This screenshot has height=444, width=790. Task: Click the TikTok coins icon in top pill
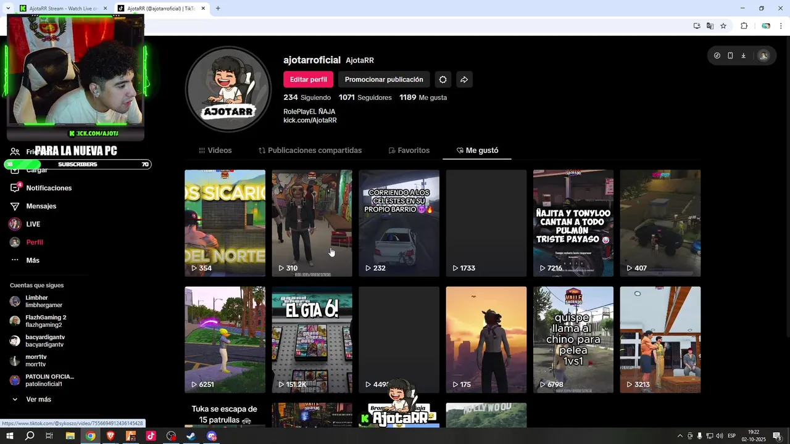717,55
